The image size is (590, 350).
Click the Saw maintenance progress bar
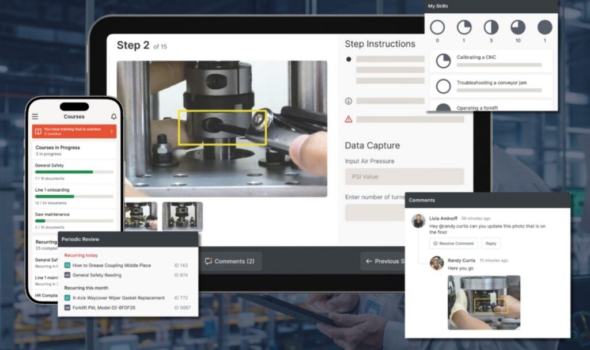coord(74,221)
